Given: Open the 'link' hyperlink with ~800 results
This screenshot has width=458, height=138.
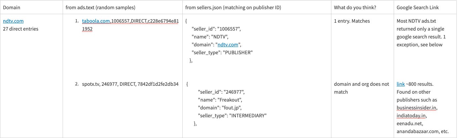Looking at the screenshot, I should pos(401,84).
